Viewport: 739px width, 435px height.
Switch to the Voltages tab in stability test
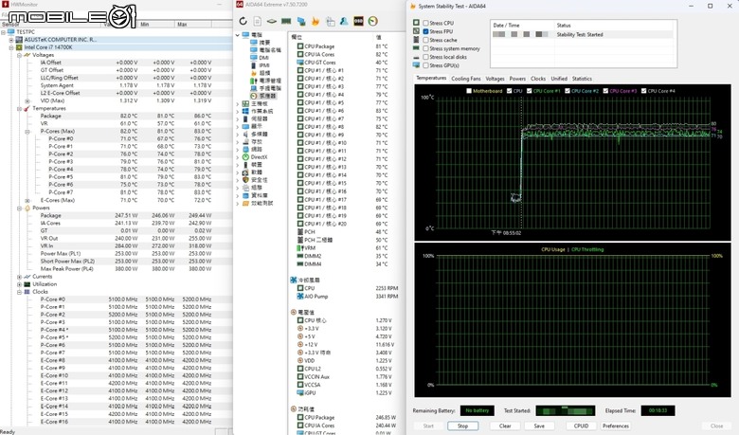pos(495,79)
